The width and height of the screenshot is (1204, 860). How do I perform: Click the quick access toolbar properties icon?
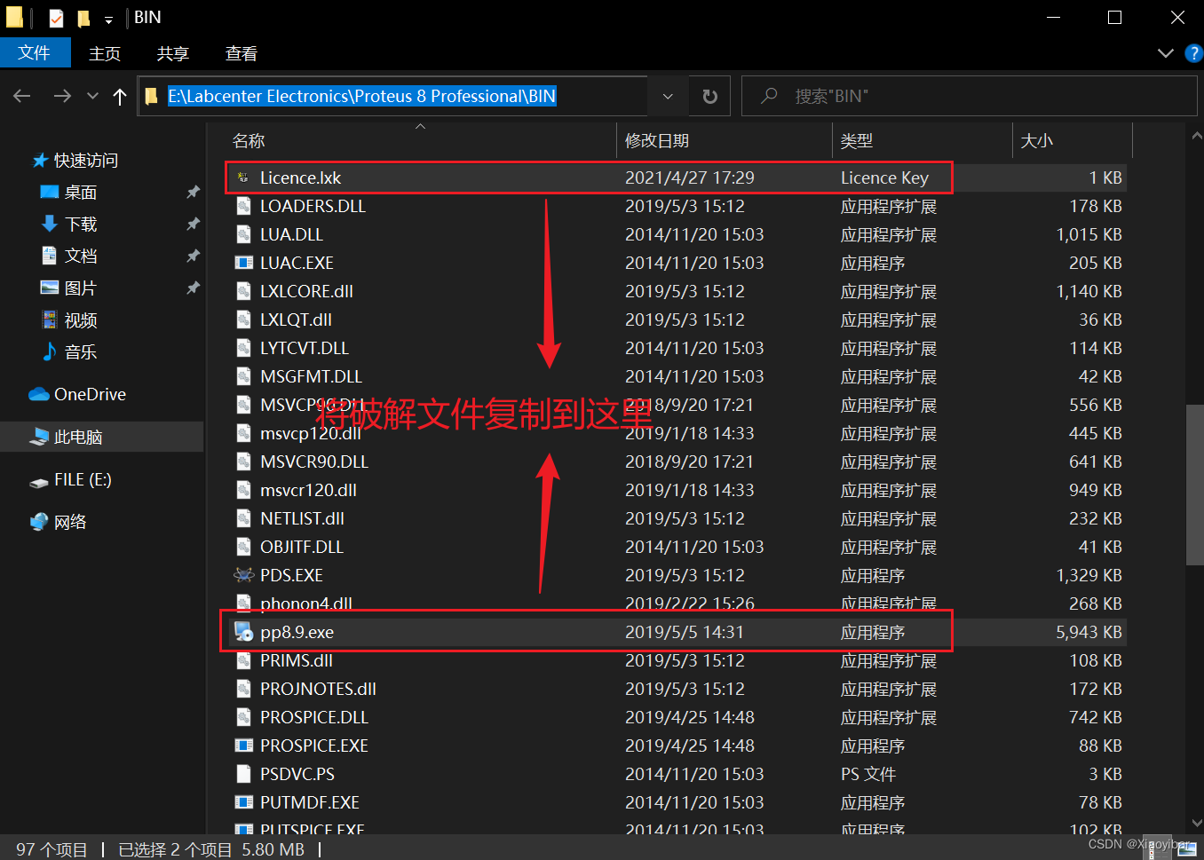[x=56, y=18]
